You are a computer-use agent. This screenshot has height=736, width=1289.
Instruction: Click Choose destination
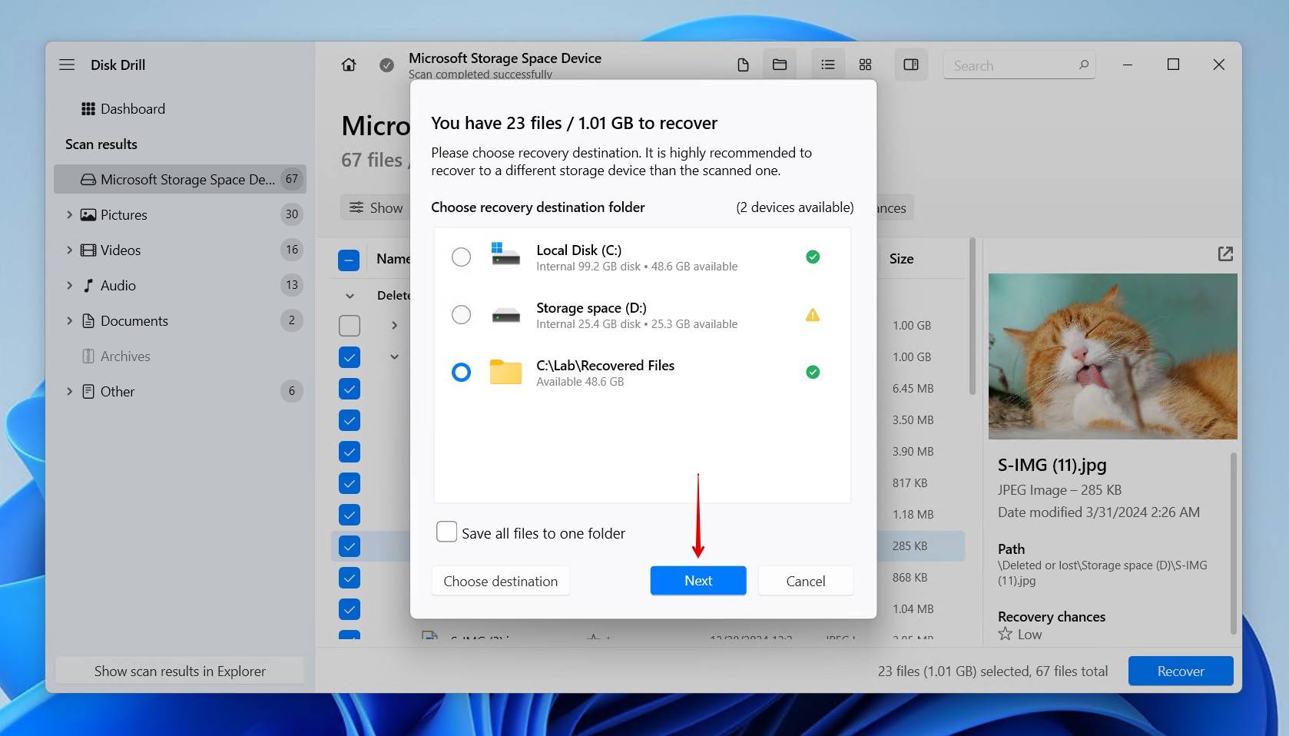click(500, 580)
